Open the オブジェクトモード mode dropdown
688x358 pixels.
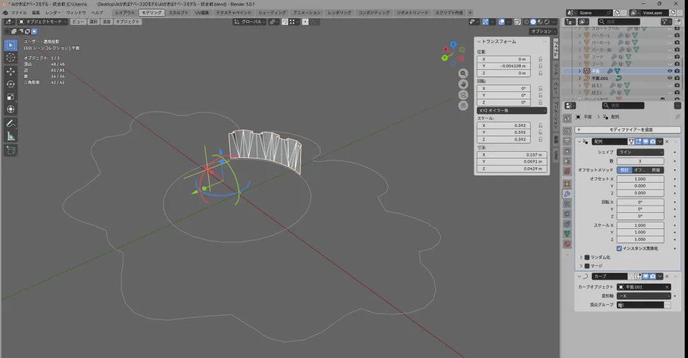[42, 21]
